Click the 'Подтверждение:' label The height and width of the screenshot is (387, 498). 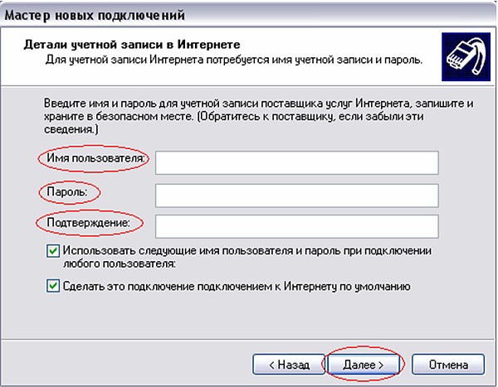[88, 223]
